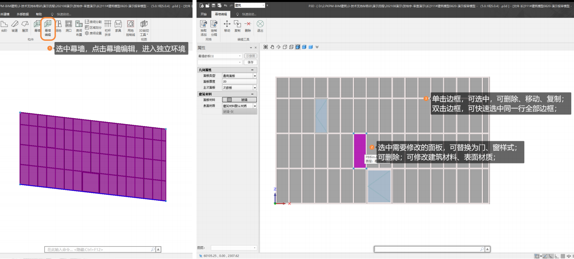Click the 面板厚度 input field
This screenshot has width=574, height=259.
pos(239,81)
